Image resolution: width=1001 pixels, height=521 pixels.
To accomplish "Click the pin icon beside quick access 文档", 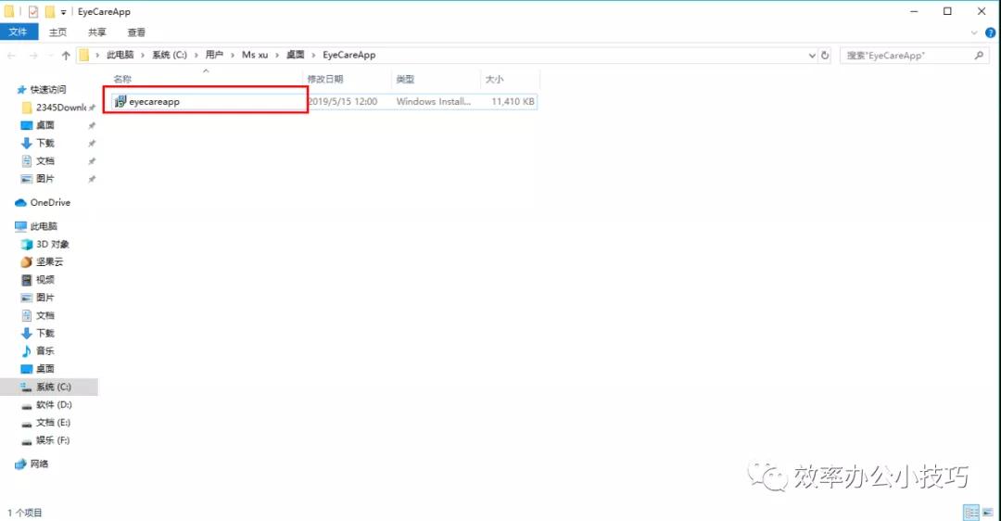I will tap(92, 161).
